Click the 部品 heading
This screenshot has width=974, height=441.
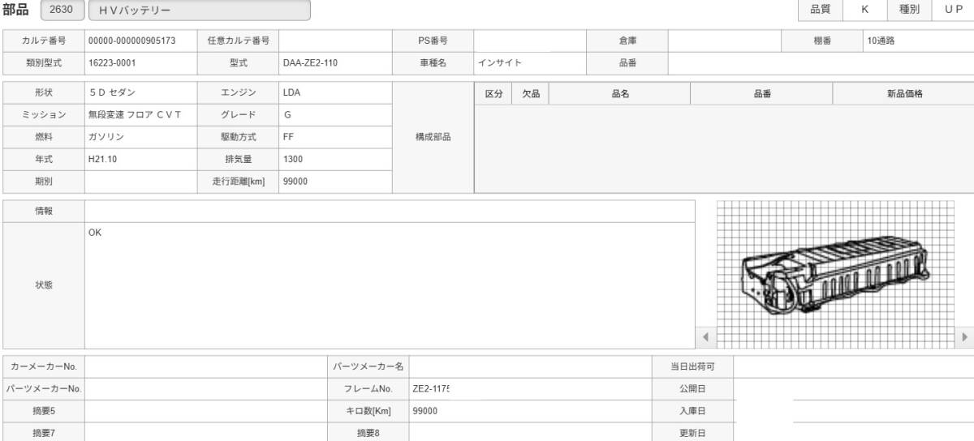(16, 9)
